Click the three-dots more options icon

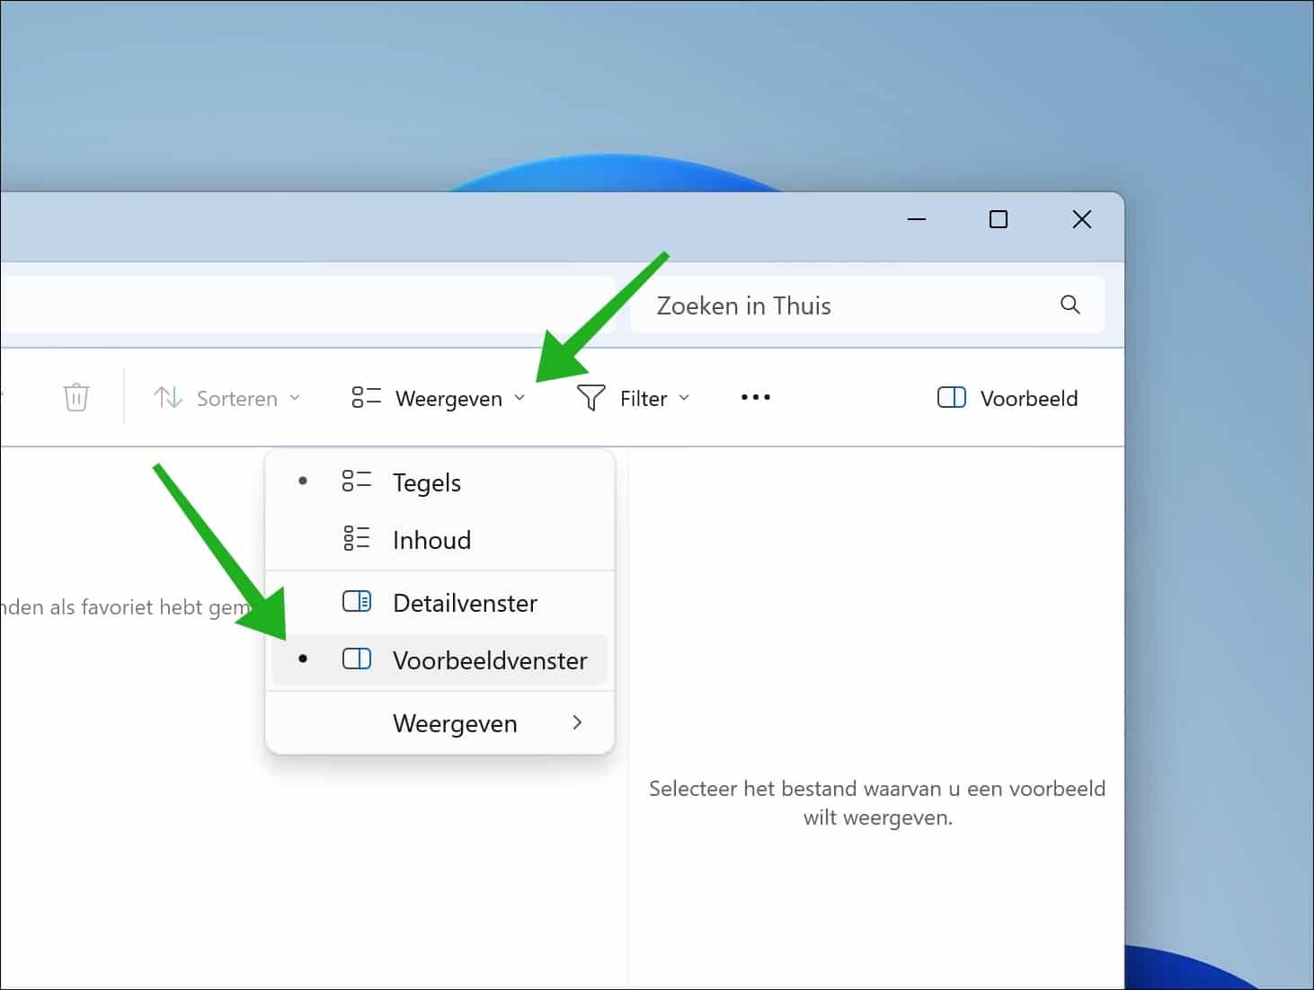(x=755, y=396)
